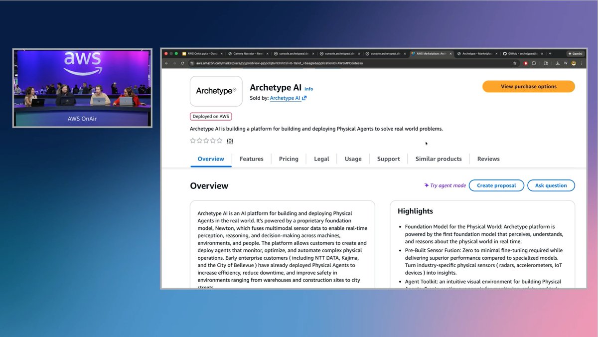Click Try agent mode link
Image resolution: width=598 pixels, height=337 pixels.
[445, 185]
